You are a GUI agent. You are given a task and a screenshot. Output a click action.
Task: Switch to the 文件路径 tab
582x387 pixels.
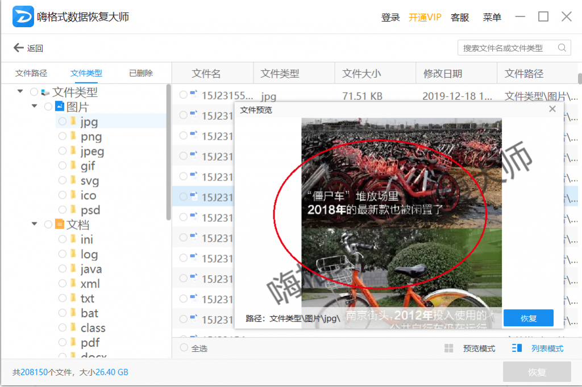click(31, 73)
